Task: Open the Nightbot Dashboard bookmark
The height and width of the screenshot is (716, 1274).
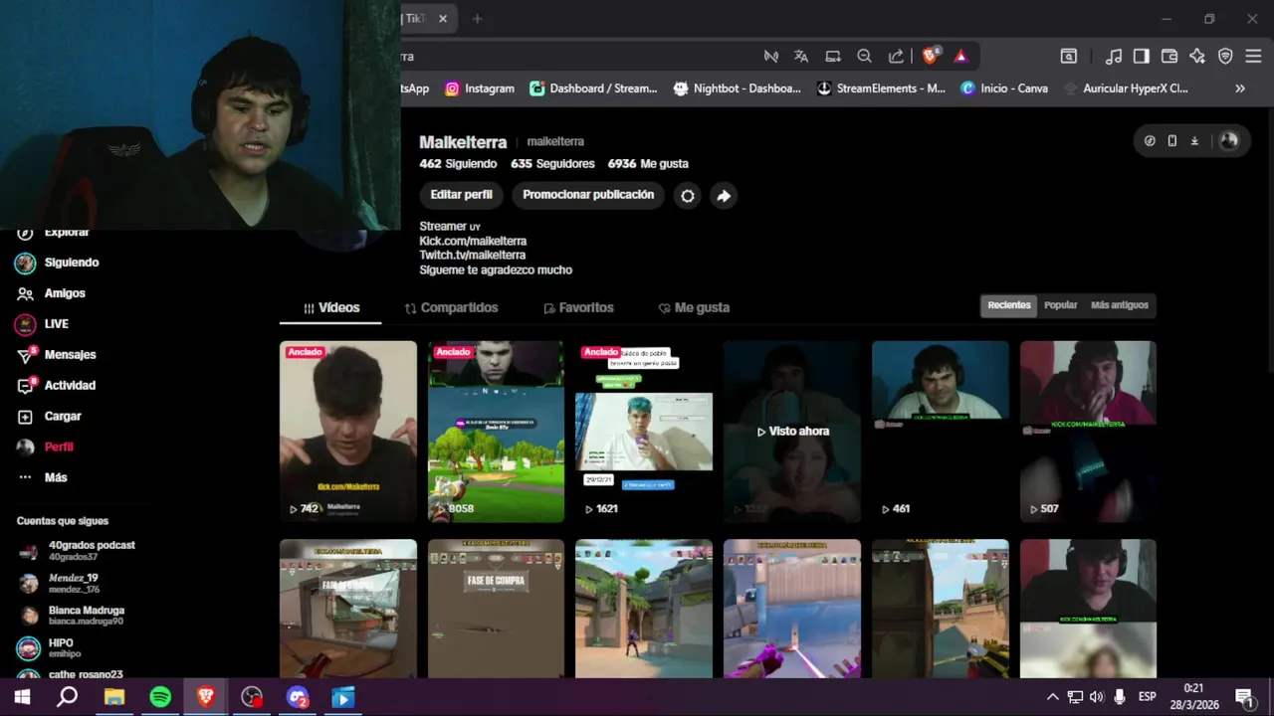Action: [737, 89]
